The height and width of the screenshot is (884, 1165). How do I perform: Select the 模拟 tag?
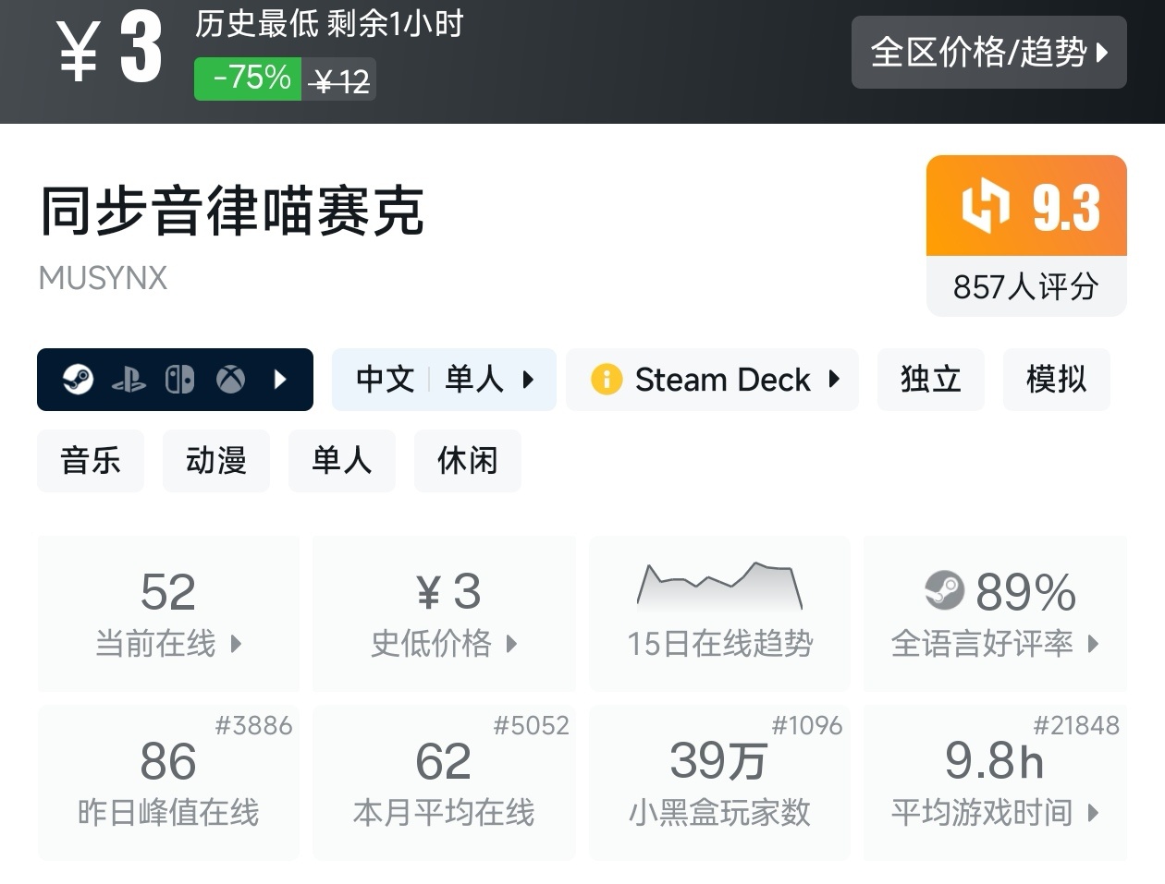[x=1056, y=380]
